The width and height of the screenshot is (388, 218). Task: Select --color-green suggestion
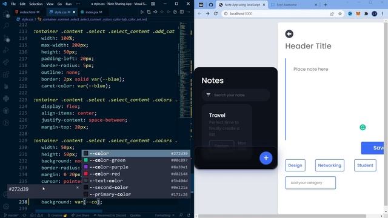click(136, 160)
